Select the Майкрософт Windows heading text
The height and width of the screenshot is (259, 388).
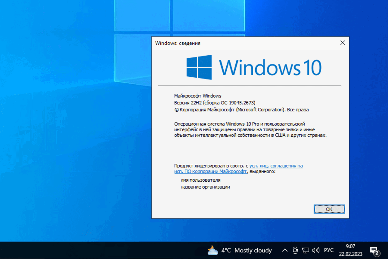198,96
